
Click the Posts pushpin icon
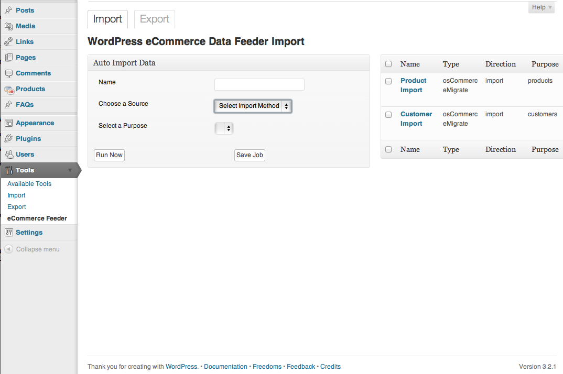click(8, 10)
